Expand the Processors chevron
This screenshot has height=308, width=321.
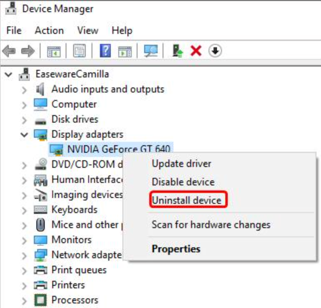pos(24,301)
